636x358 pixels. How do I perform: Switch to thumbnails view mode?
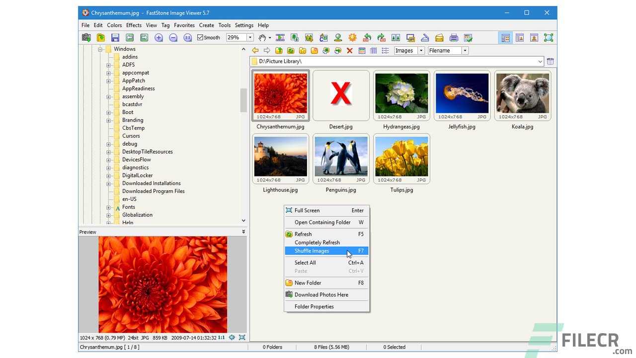click(362, 51)
